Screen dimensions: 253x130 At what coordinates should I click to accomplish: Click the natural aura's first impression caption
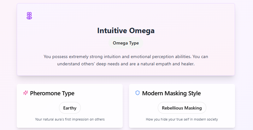click(70, 119)
